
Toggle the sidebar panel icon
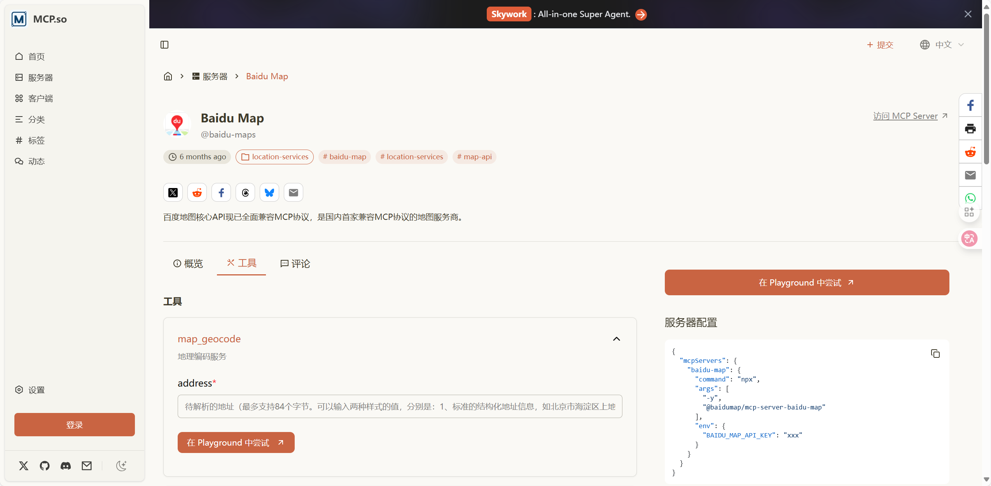pos(164,45)
